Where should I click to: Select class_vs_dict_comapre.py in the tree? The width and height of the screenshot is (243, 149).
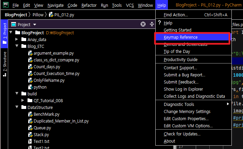(56, 60)
